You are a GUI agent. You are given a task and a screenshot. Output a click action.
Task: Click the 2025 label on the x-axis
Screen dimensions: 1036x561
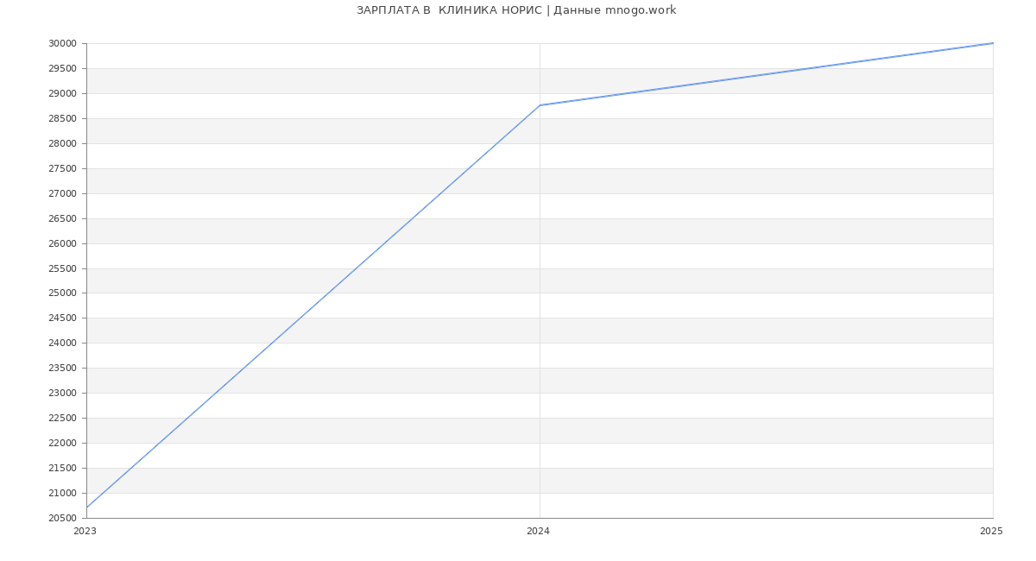tap(991, 531)
